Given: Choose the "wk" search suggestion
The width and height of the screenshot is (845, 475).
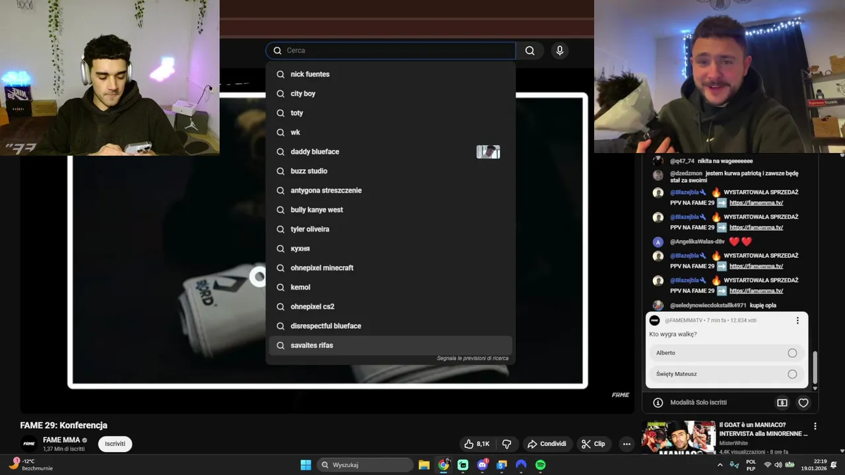Looking at the screenshot, I should 391,133.
